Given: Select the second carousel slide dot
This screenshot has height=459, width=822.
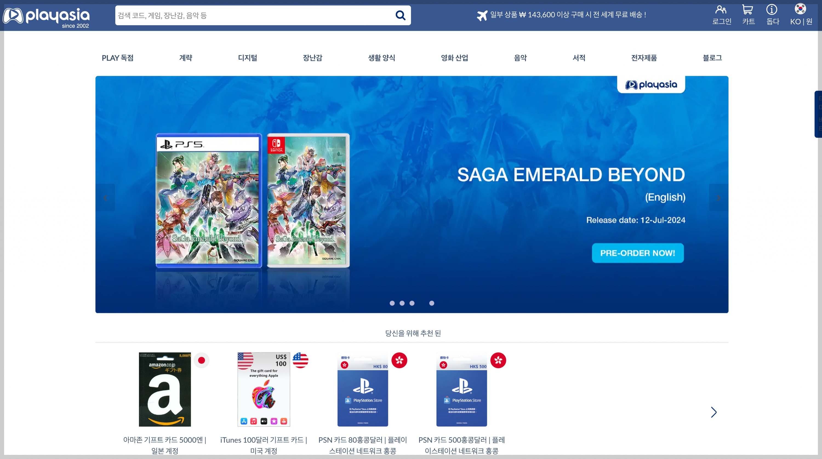Looking at the screenshot, I should [x=402, y=303].
